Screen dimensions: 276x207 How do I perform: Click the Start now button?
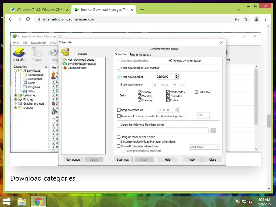tap(123, 160)
